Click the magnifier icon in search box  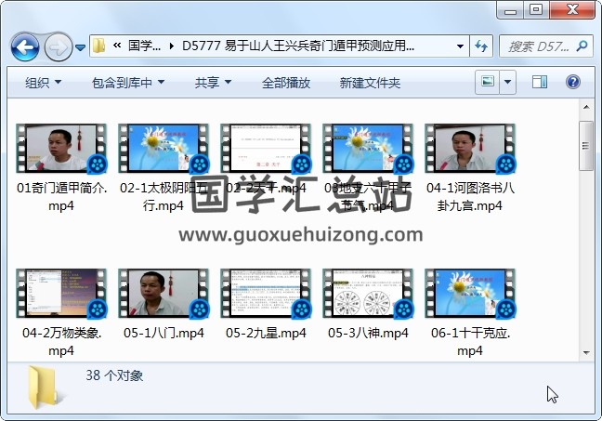pyautogui.click(x=580, y=46)
